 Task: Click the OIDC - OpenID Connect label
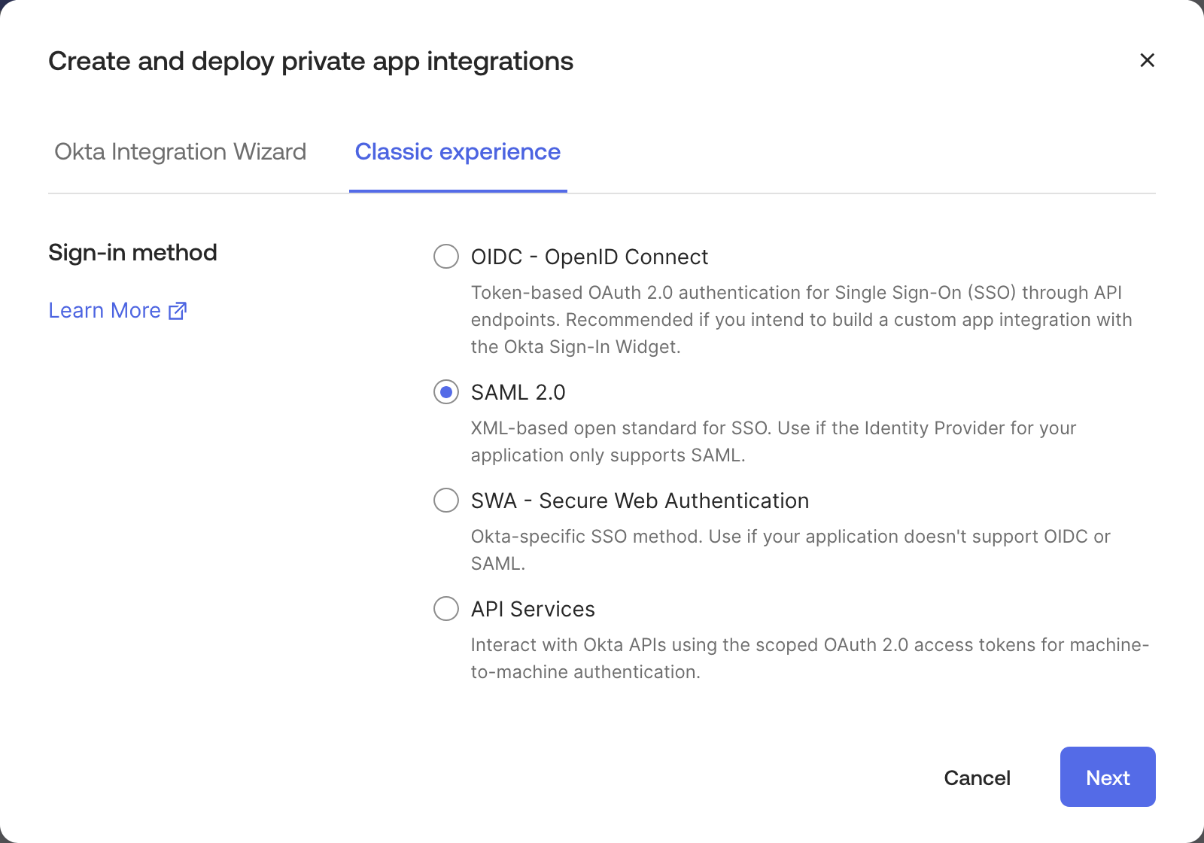click(589, 257)
